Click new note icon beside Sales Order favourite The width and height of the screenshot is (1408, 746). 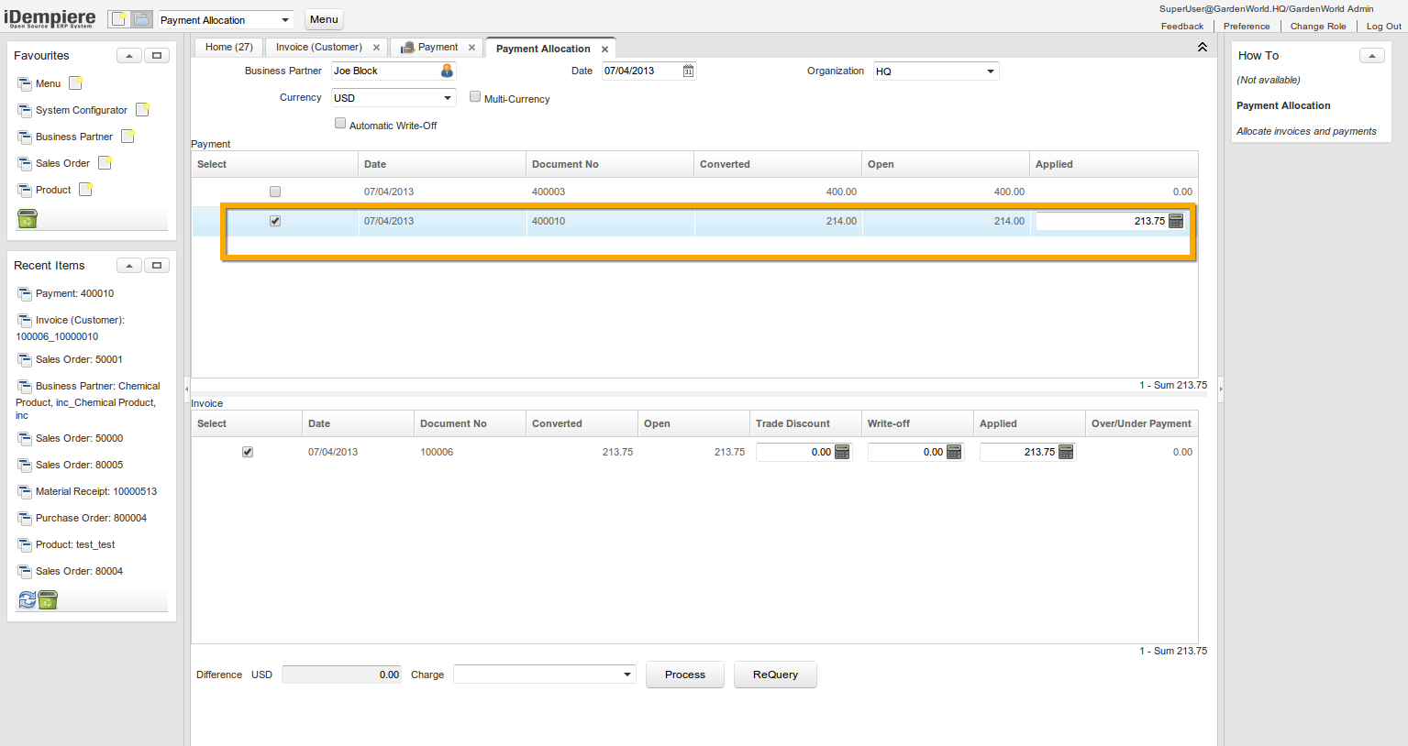(105, 163)
